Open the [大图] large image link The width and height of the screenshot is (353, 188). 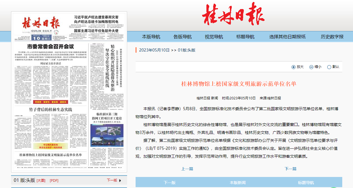(41, 180)
